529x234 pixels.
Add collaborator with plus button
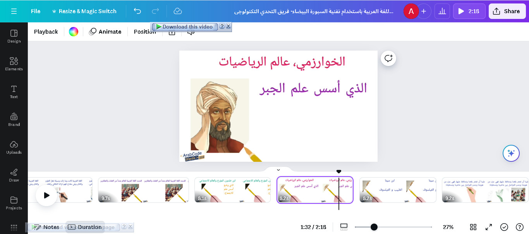424,11
